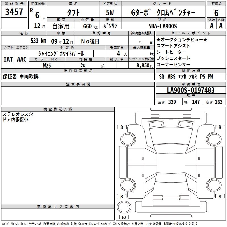Click height value 163
Viewport: 227px width, 227px height.
pos(218,102)
